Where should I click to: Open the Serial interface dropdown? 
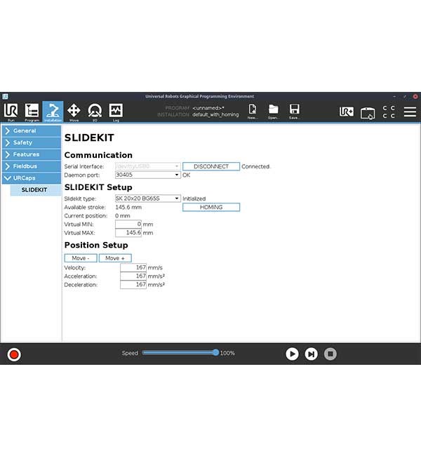tap(148, 166)
